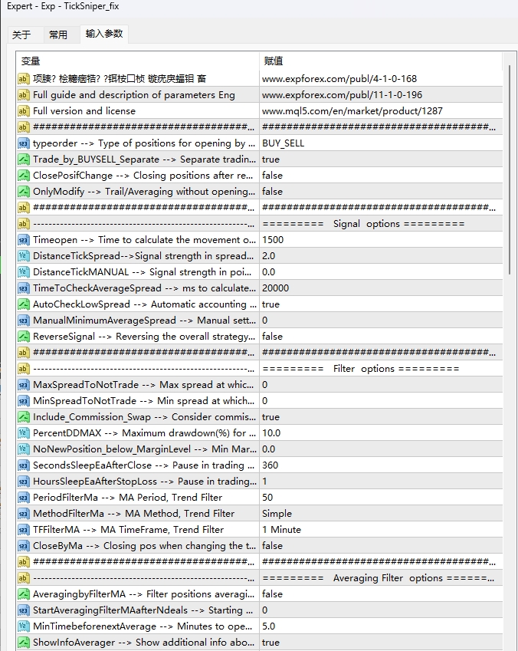This screenshot has height=651, width=518.
Task: Click the double icon beside NoNewPosition_below_MarginLevel
Action: [24, 449]
